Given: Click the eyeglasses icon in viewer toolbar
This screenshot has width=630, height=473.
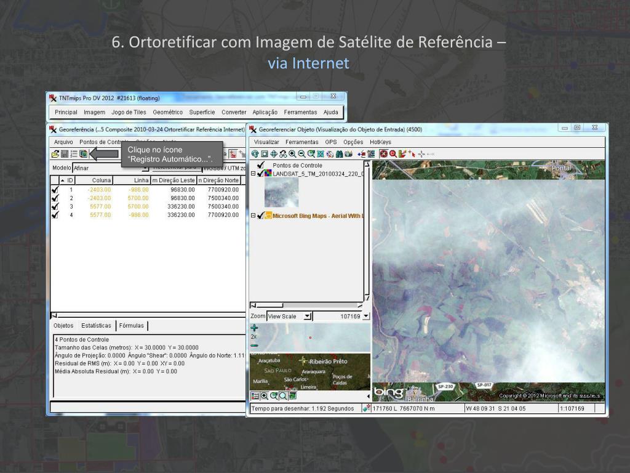Looking at the screenshot, I should [283, 154].
